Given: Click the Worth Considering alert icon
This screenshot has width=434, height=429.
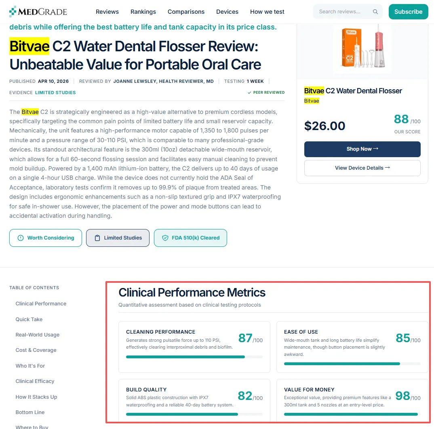Looking at the screenshot, I should (x=21, y=238).
